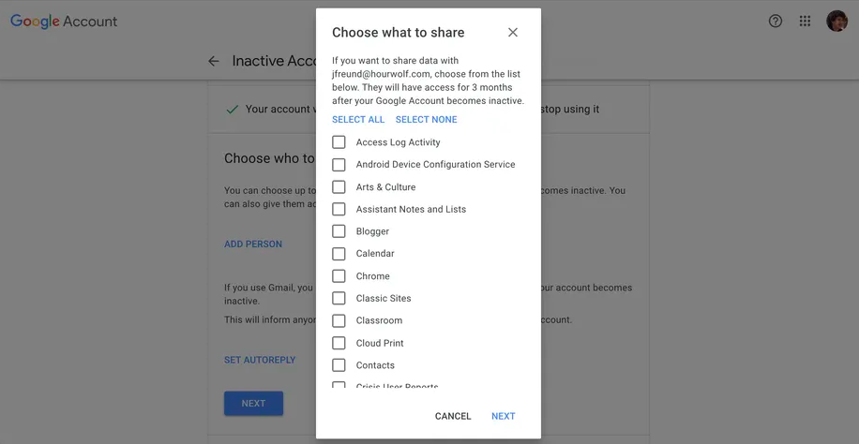Close the Choose what to share dialog
Viewport: 859px width, 444px height.
513,33
